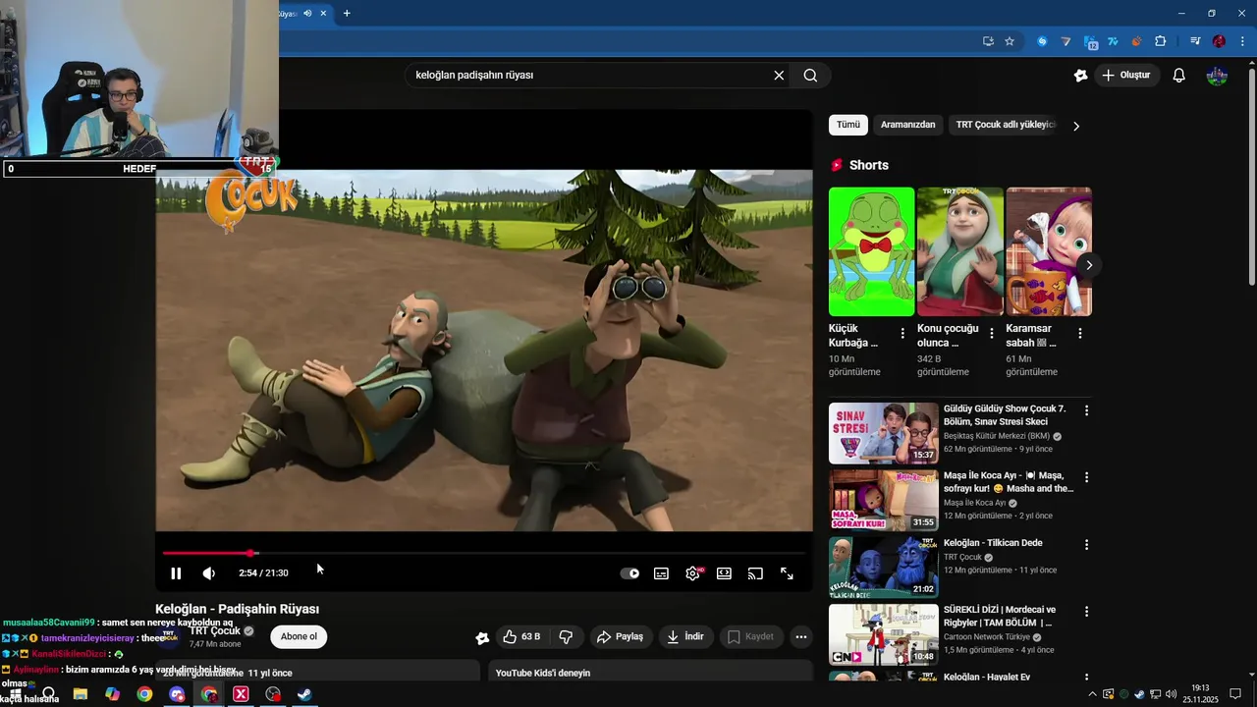Open the player settings gear

(693, 573)
